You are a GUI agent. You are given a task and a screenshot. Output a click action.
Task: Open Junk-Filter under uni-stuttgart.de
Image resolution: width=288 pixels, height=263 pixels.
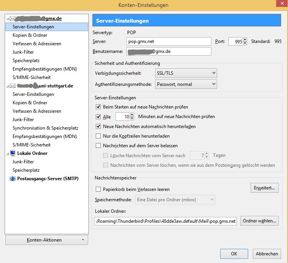coord(23,120)
